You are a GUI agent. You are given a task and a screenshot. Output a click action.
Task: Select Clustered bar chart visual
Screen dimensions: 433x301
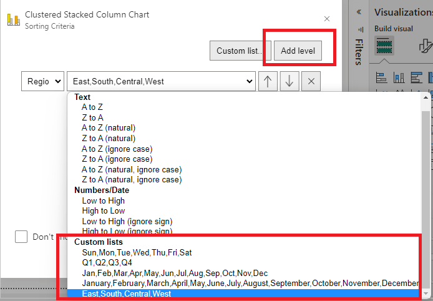pyautogui.click(x=416, y=77)
